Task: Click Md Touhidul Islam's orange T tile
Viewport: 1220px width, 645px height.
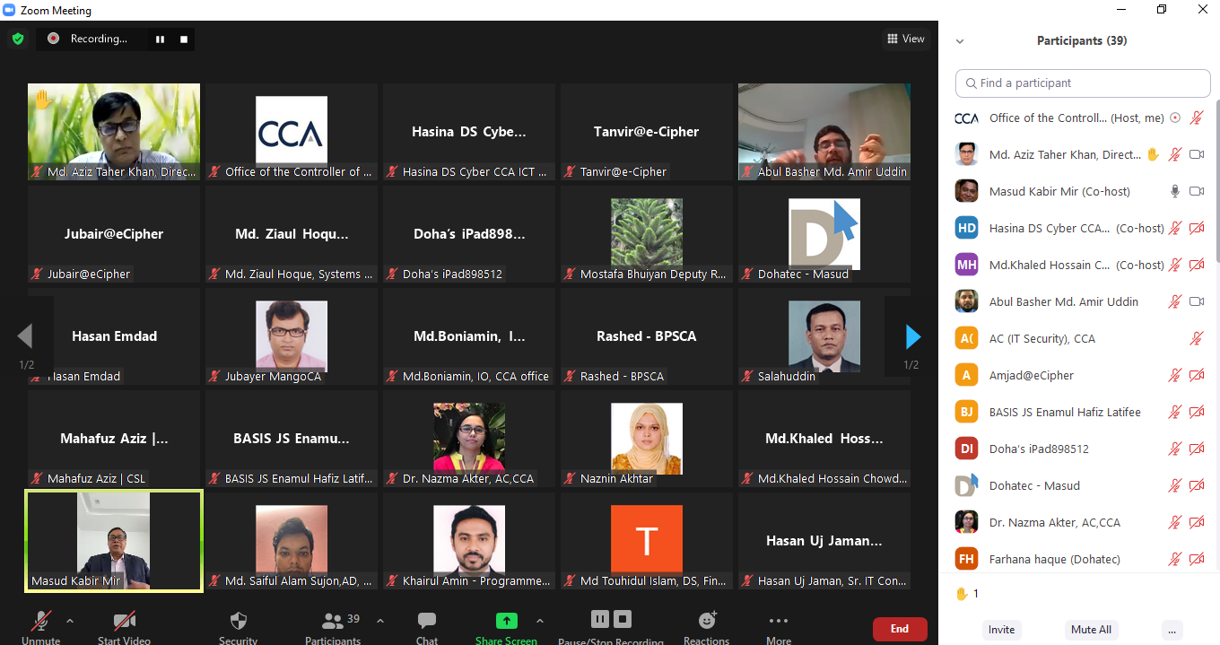Action: [x=647, y=540]
